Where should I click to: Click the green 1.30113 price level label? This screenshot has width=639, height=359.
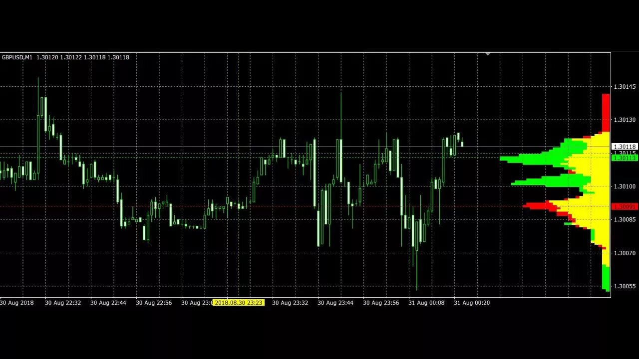(x=625, y=158)
